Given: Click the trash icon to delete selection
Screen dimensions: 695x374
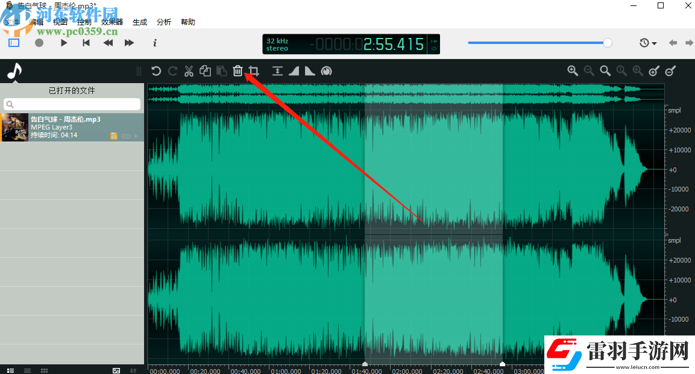Looking at the screenshot, I should (238, 71).
